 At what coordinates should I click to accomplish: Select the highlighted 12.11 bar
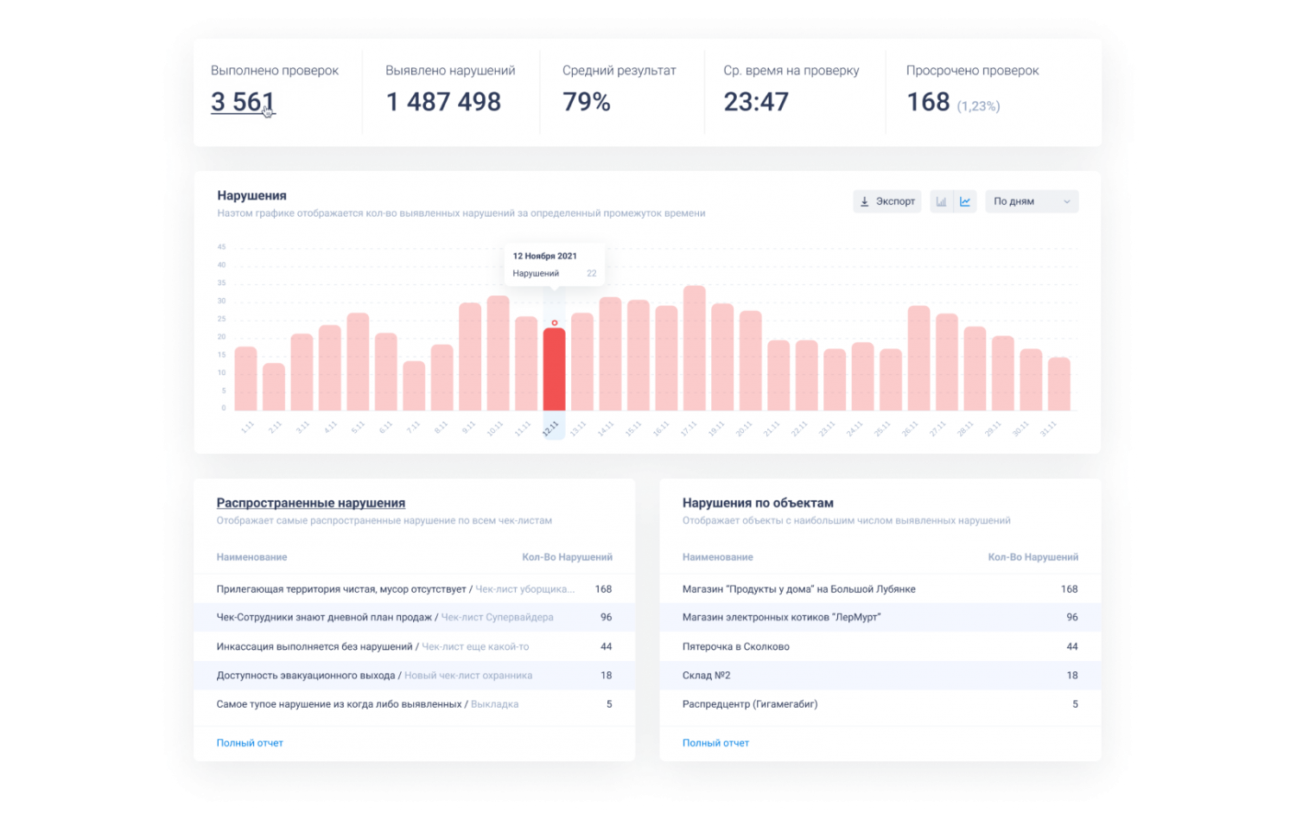[x=554, y=369]
